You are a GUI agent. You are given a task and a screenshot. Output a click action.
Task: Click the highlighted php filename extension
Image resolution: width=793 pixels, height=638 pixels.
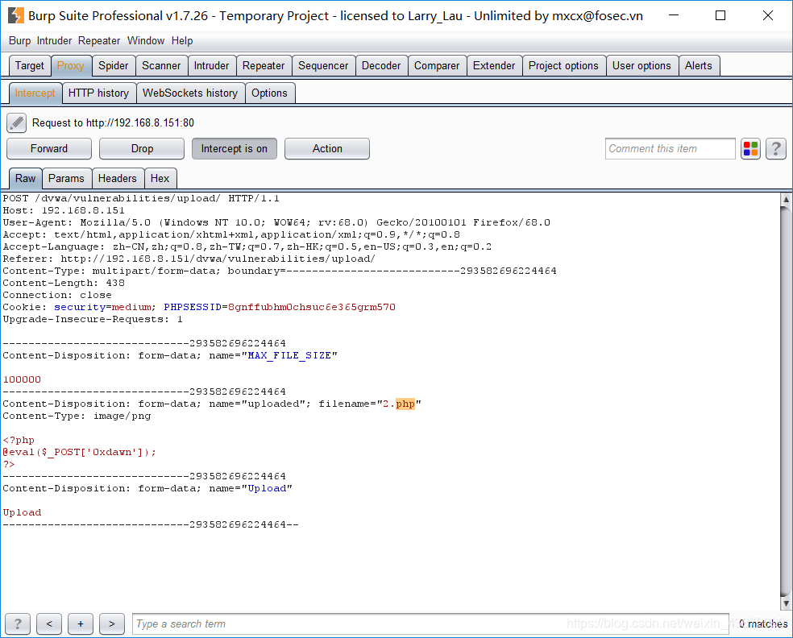(x=405, y=404)
